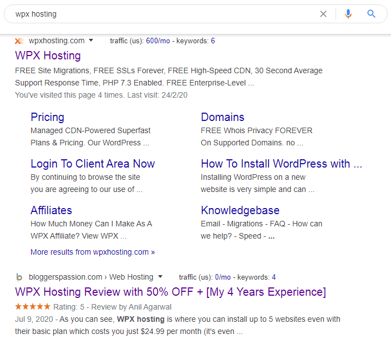Clear the search box with X icon
The width and height of the screenshot is (391, 339).
(323, 14)
